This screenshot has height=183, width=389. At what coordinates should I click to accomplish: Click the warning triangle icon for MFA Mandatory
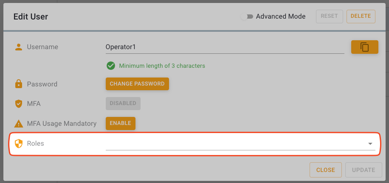pos(18,124)
